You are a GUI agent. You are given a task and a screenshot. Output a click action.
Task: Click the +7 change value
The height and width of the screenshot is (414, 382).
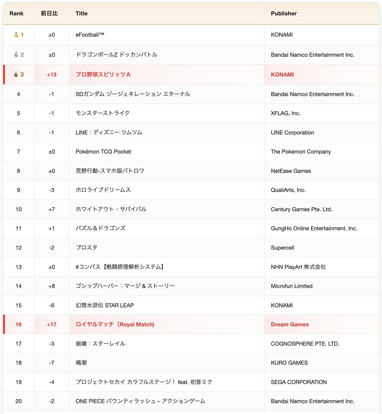click(52, 209)
